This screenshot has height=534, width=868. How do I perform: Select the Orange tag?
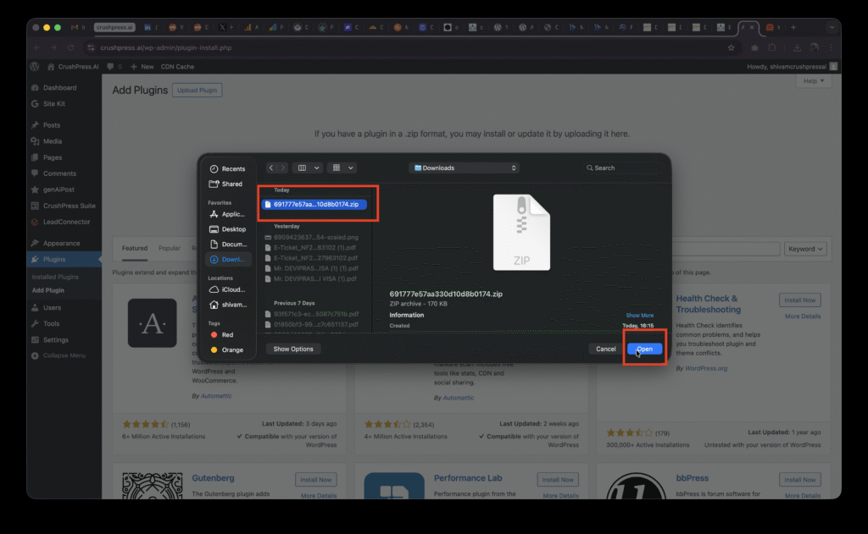coord(227,350)
